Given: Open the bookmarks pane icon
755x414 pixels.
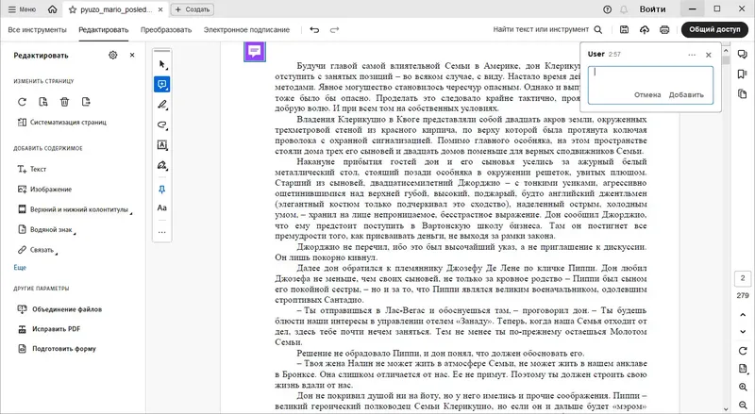Looking at the screenshot, I should click(x=743, y=74).
